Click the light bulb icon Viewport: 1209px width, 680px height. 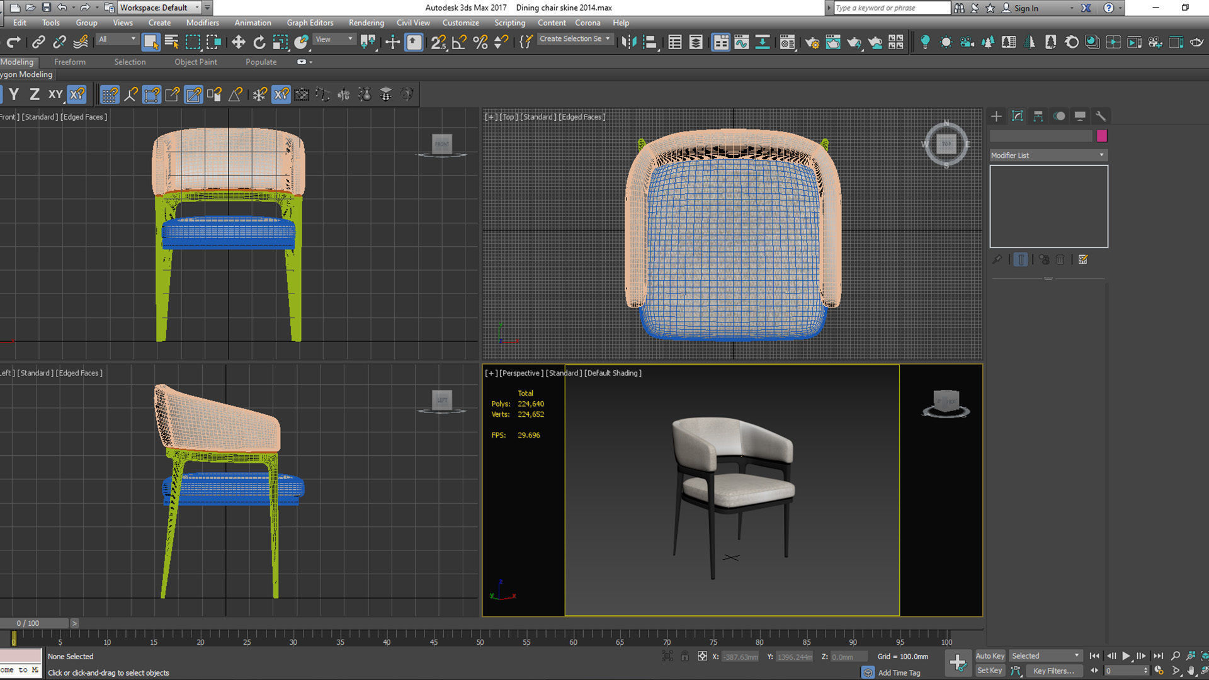925,42
